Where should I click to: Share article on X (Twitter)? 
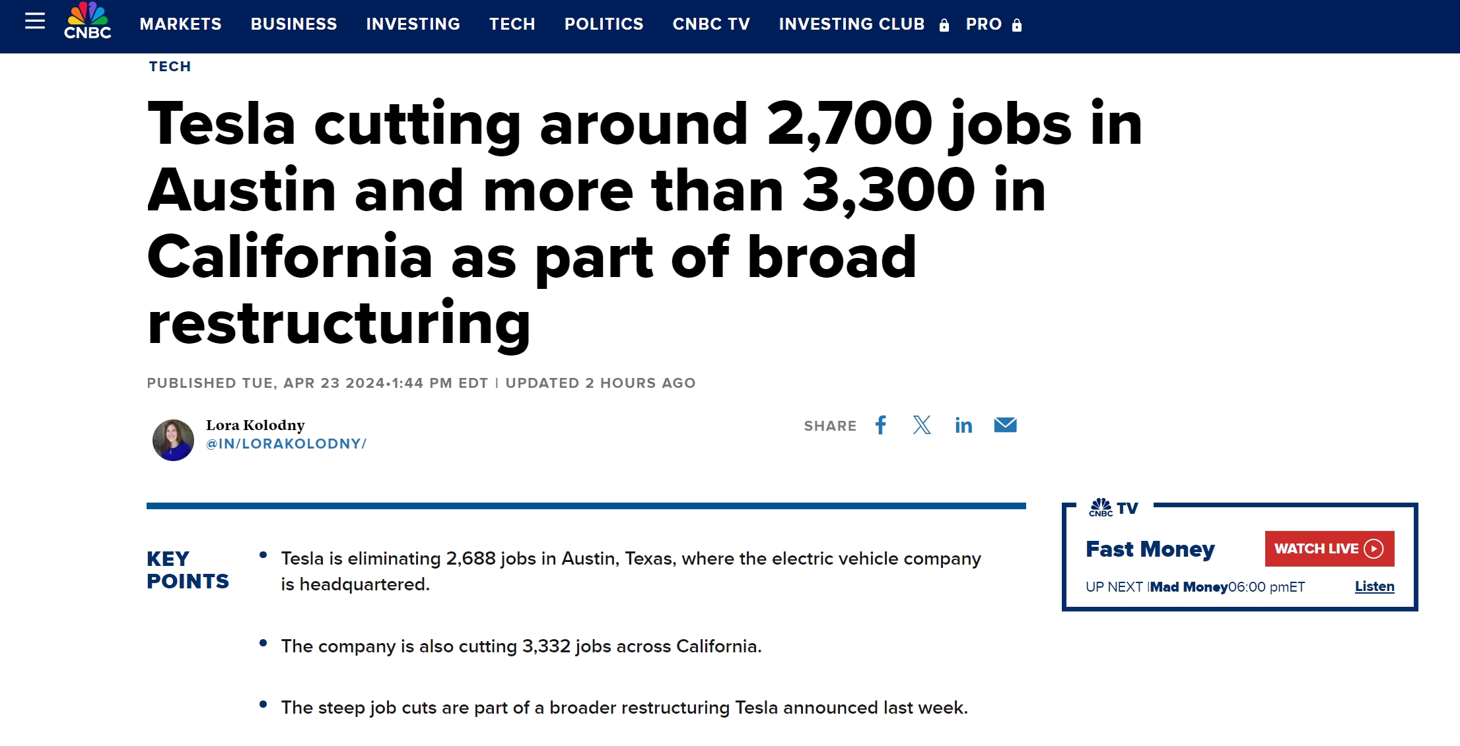(x=922, y=425)
